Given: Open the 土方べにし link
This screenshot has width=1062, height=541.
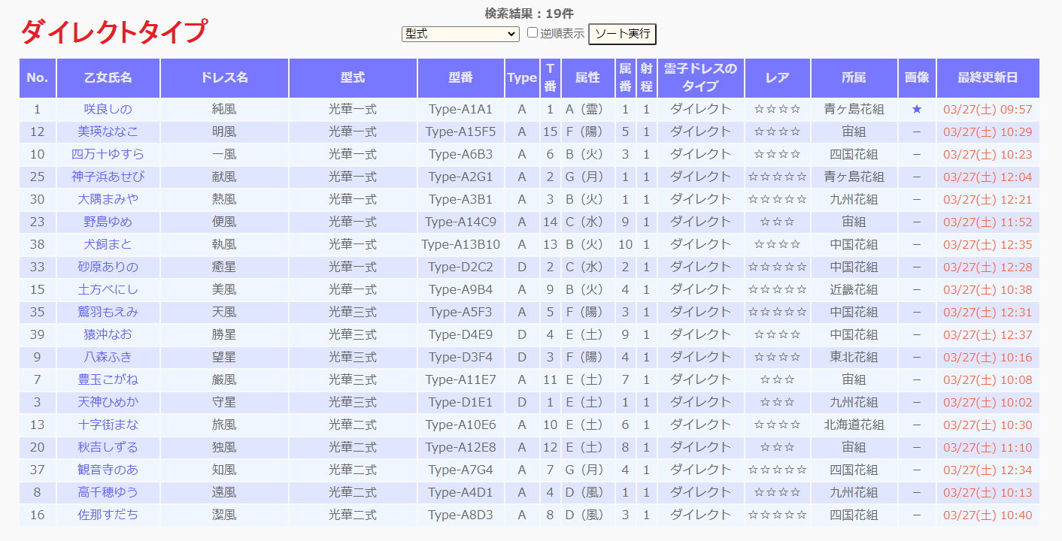Looking at the screenshot, I should [108, 289].
